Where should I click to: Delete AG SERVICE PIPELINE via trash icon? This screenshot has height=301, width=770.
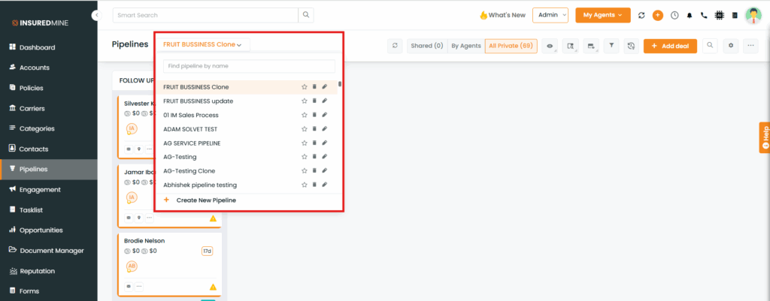(x=314, y=143)
